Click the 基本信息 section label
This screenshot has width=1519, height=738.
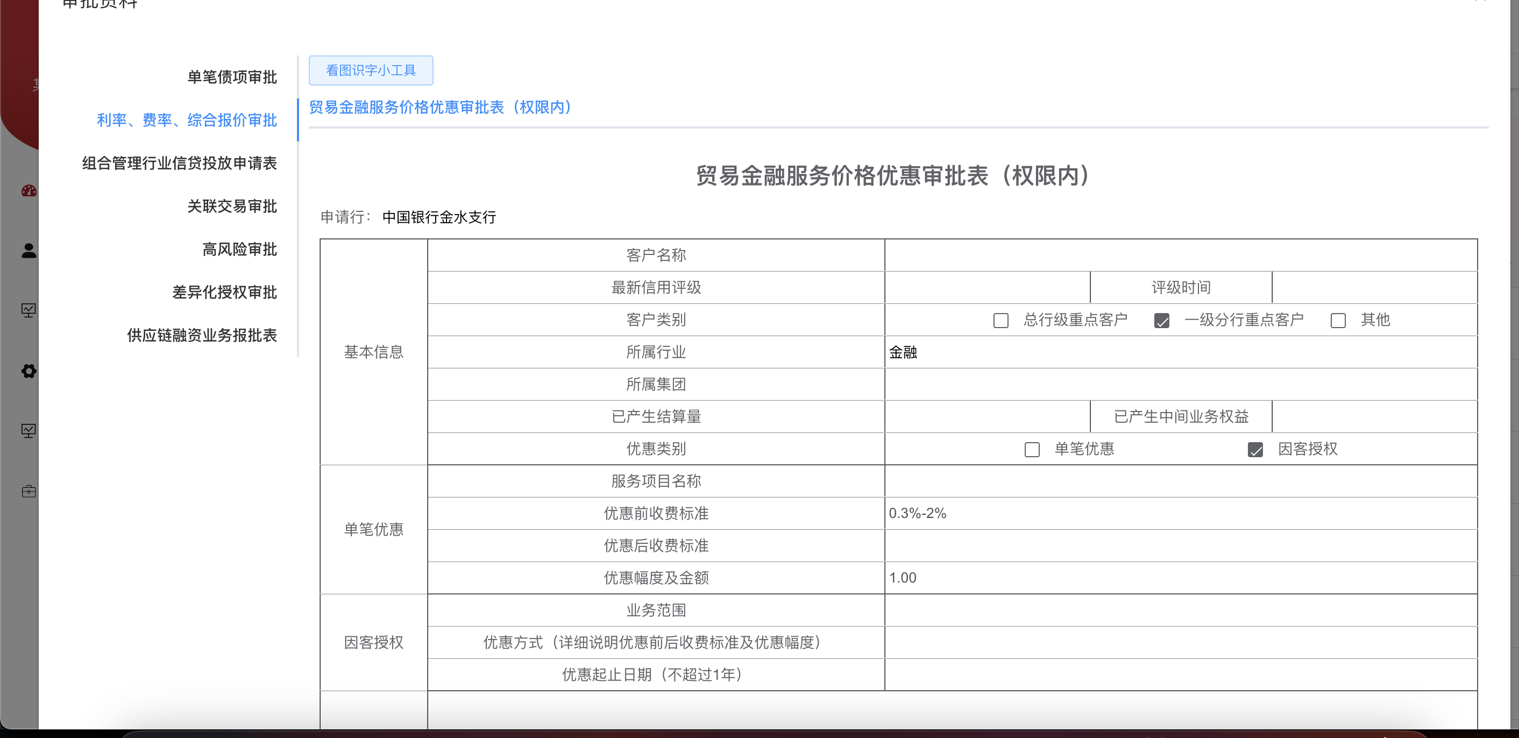[x=374, y=352]
